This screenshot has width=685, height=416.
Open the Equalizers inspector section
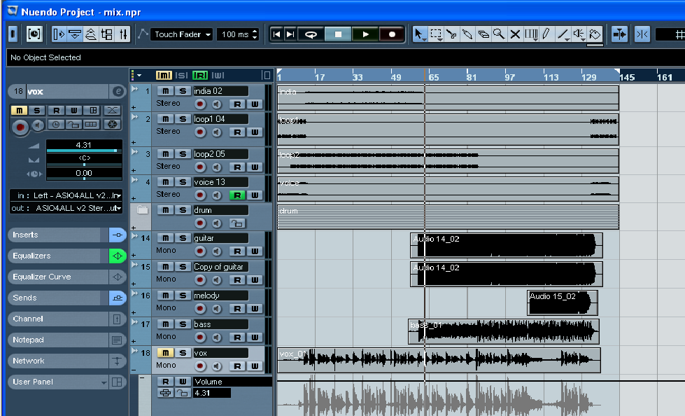click(56, 256)
